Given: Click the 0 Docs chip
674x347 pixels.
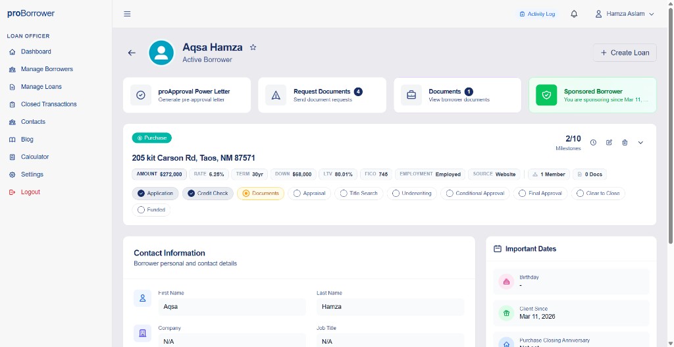Looking at the screenshot, I should point(590,174).
